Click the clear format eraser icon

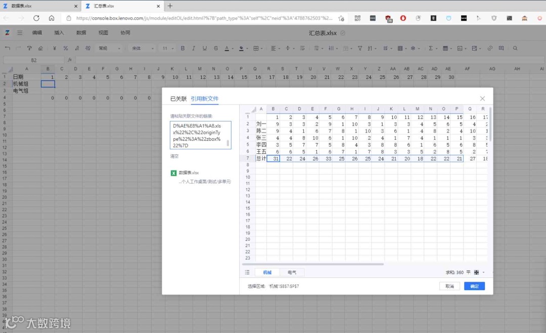[x=40, y=48]
